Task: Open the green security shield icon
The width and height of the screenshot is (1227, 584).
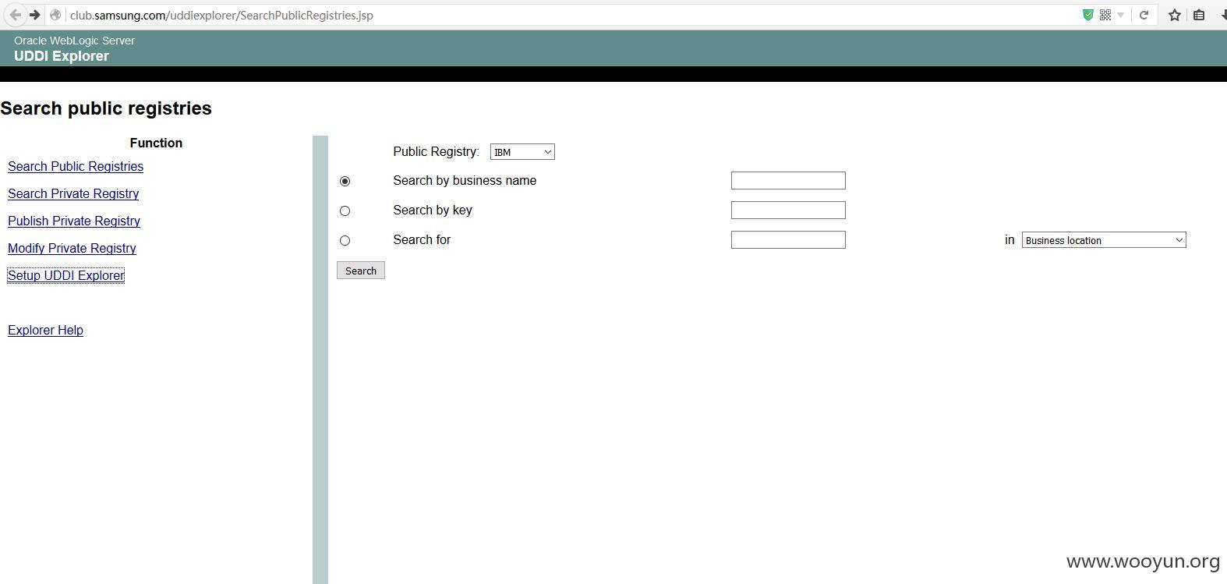Action: coord(1088,15)
